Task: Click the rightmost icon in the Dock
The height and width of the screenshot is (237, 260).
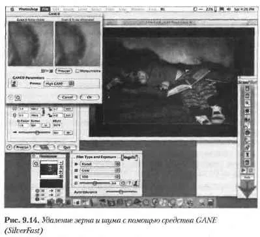Action: click(210, 202)
